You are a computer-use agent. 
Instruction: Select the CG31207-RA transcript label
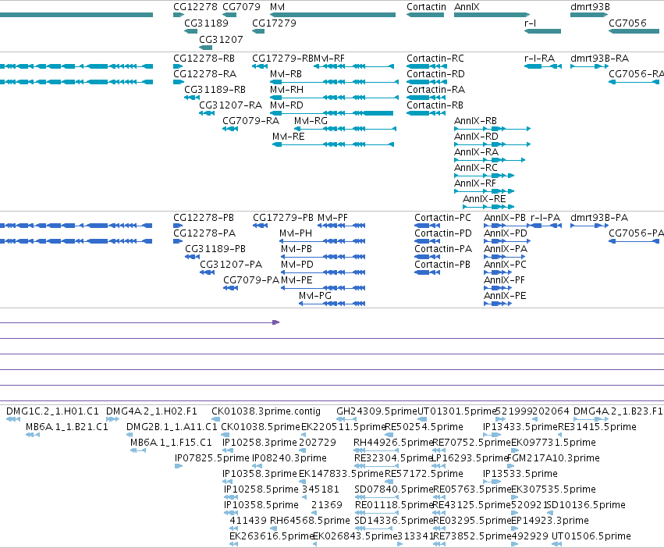[x=230, y=105]
